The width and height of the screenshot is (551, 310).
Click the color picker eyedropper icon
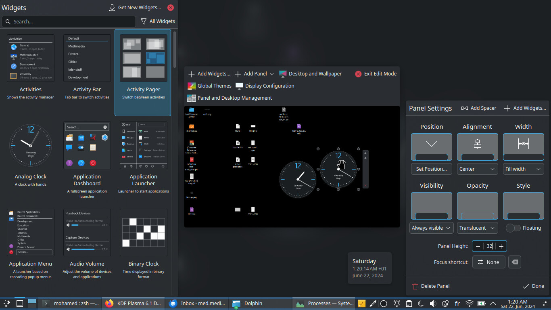coord(373,304)
